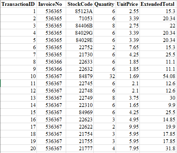Click StockCode cell 84029E

80,40
